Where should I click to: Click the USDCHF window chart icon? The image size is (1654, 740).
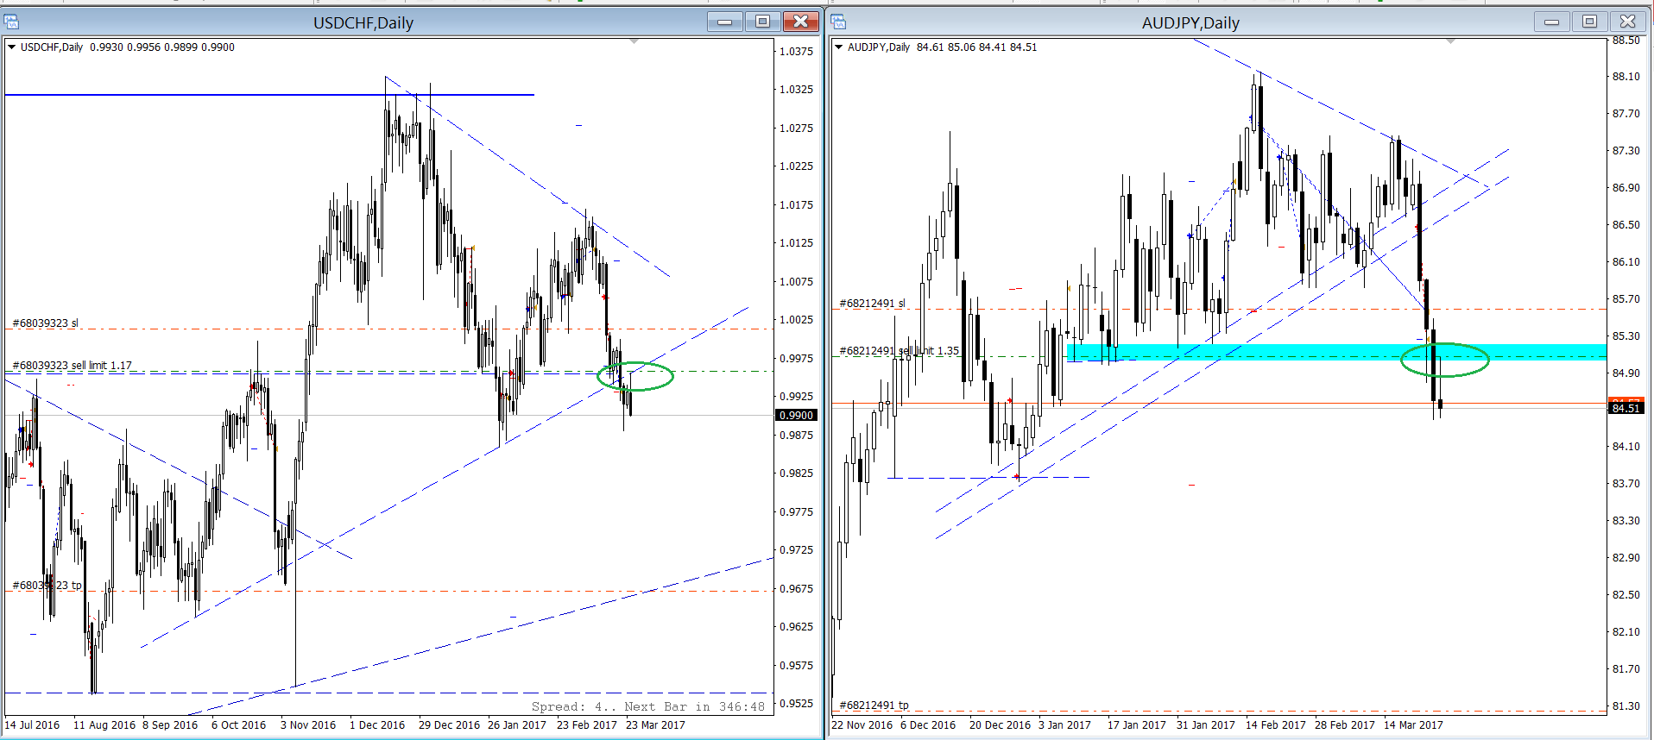[11, 22]
